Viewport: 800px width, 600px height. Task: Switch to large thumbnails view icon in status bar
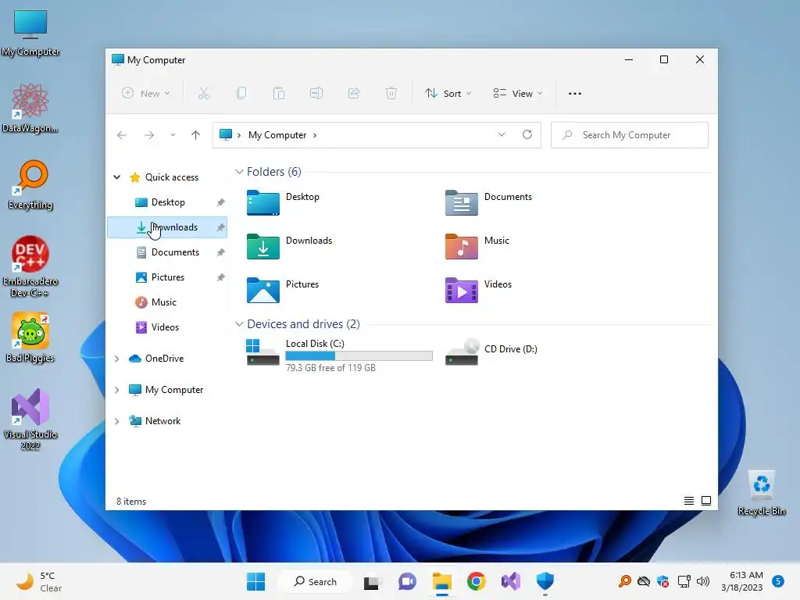(706, 501)
